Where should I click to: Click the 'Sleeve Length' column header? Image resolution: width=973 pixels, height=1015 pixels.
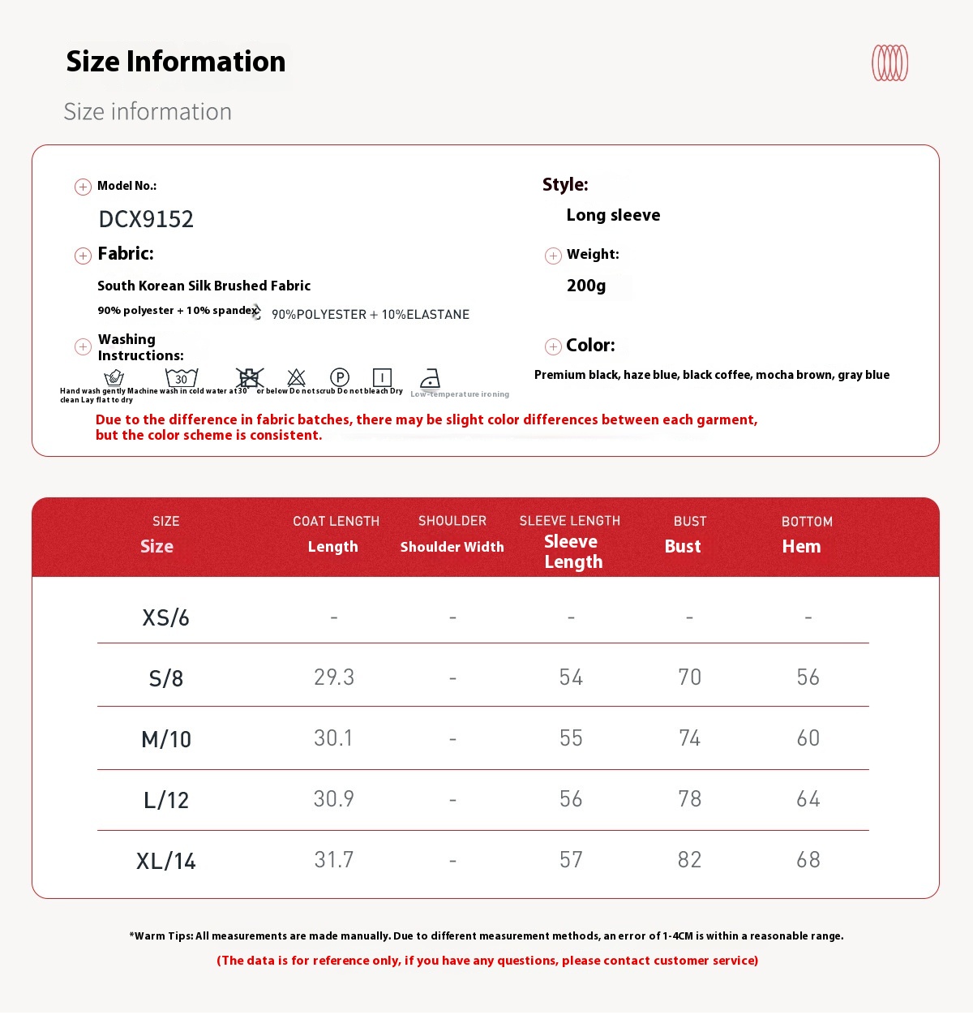click(x=572, y=552)
